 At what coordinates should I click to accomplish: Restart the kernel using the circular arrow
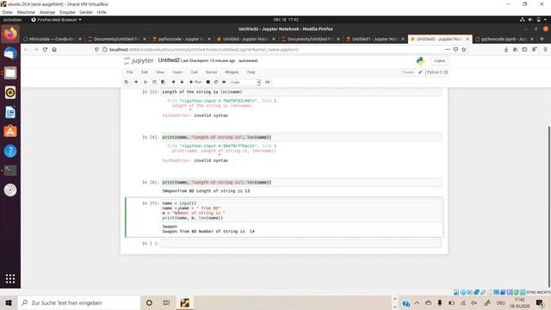tap(216, 82)
